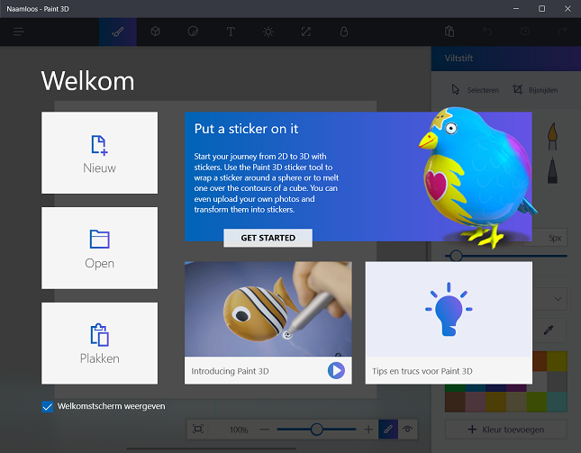
Task: Click the GET STARTED button
Action: [268, 238]
